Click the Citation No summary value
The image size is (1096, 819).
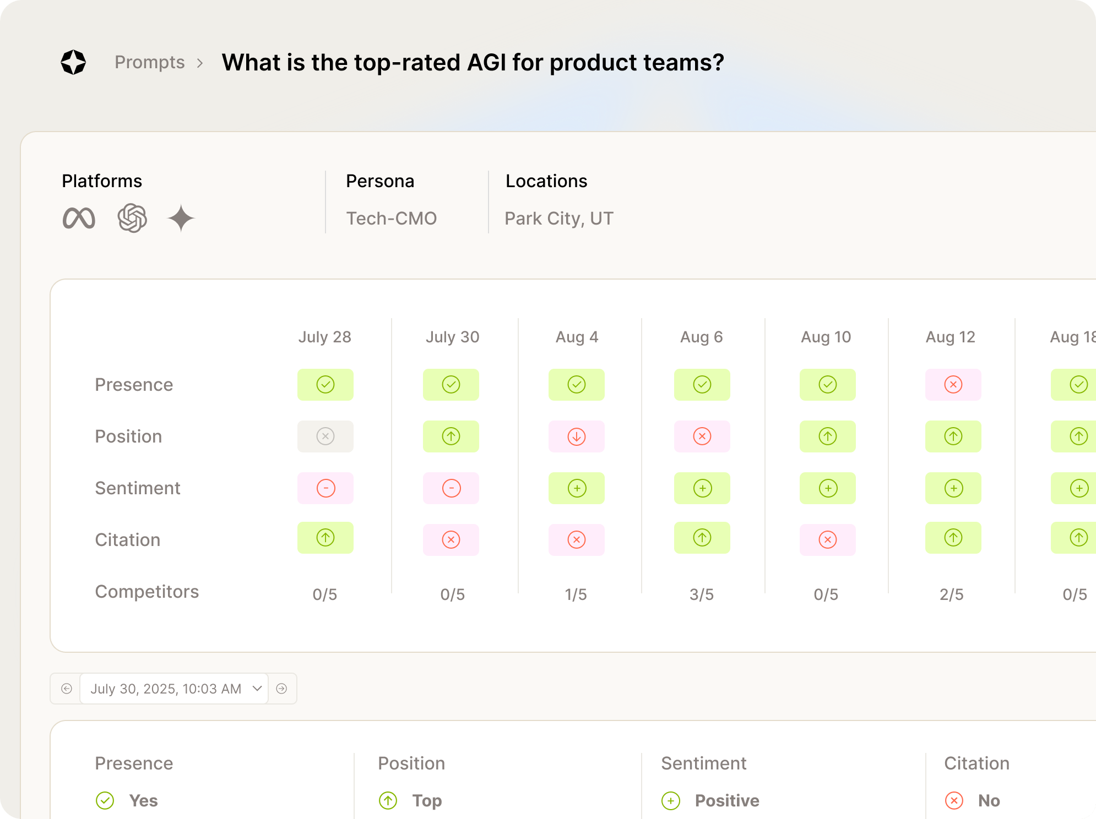click(989, 801)
